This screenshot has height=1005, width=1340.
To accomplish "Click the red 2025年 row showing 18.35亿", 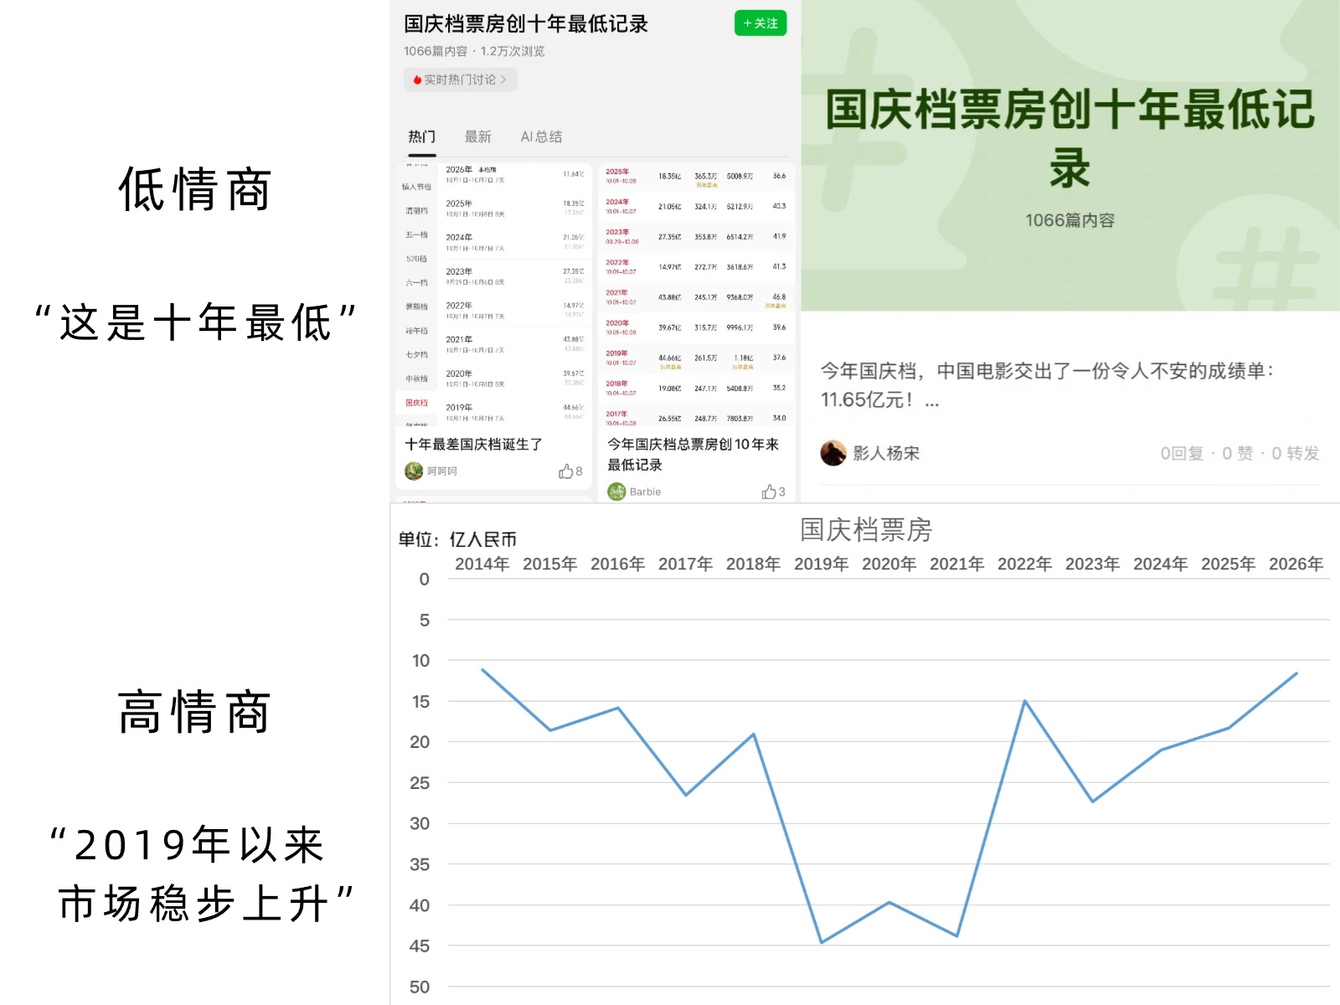I will tap(695, 176).
